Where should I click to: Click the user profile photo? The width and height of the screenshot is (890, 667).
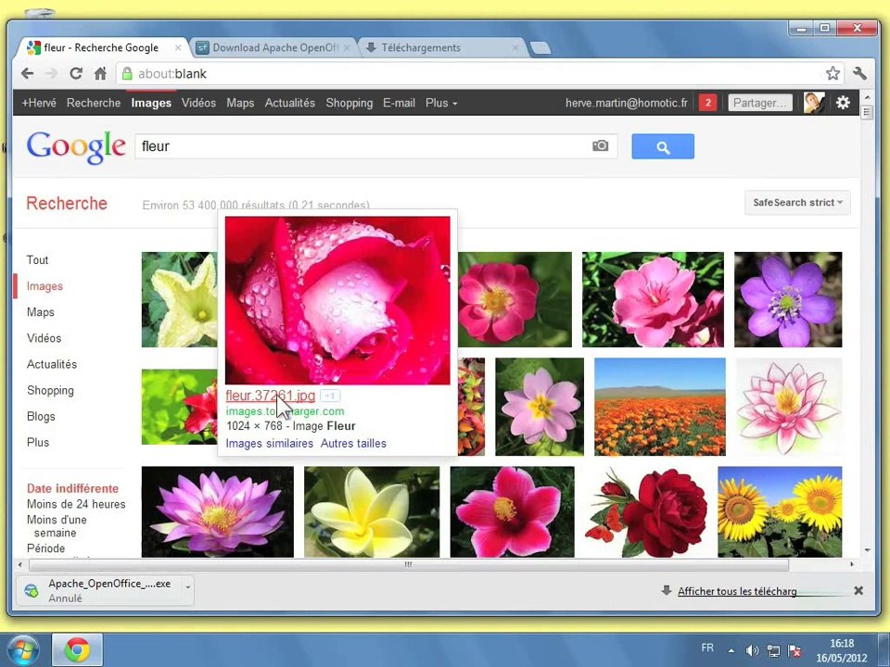point(814,103)
